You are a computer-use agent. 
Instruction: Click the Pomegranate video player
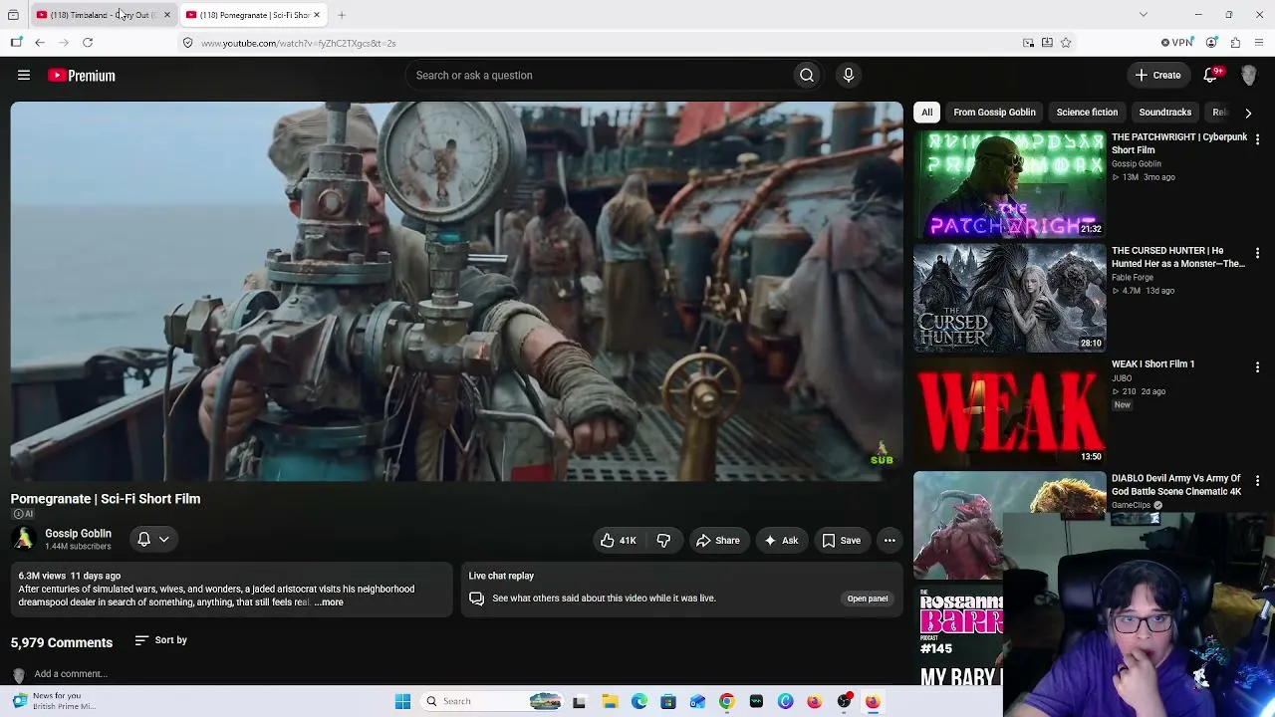coord(456,291)
